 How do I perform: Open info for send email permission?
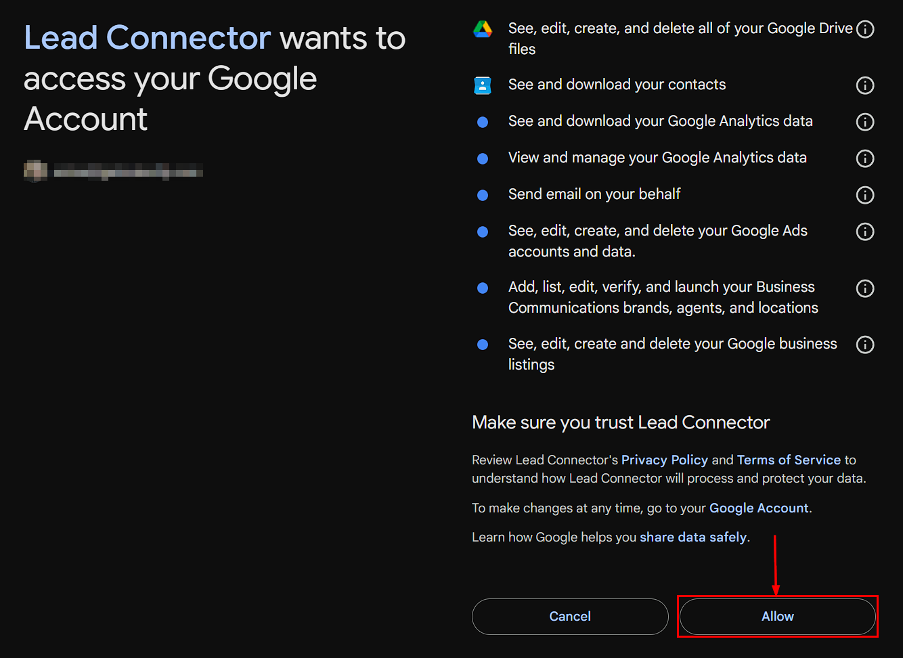(865, 195)
